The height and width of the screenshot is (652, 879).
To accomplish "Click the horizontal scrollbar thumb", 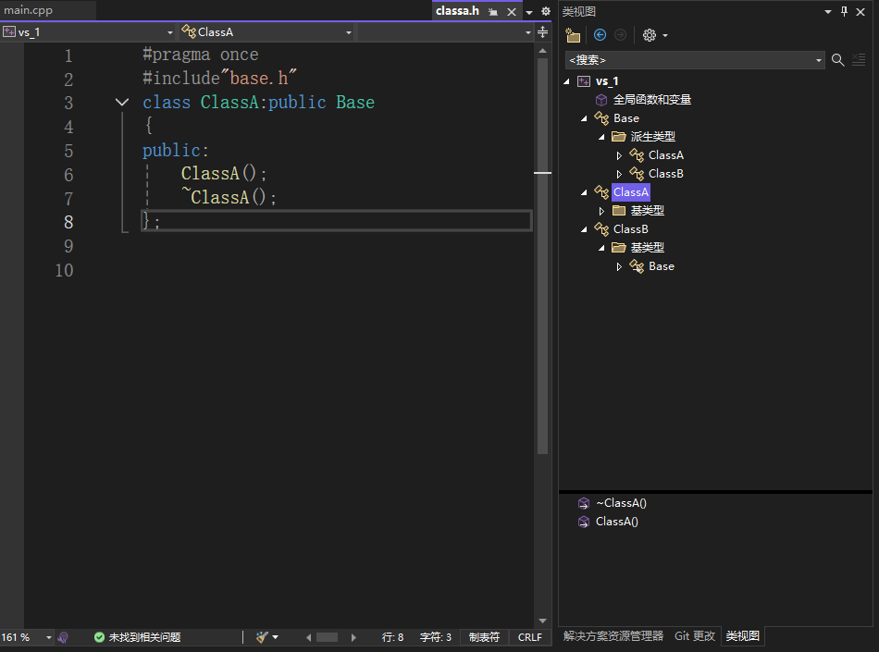I will [327, 637].
